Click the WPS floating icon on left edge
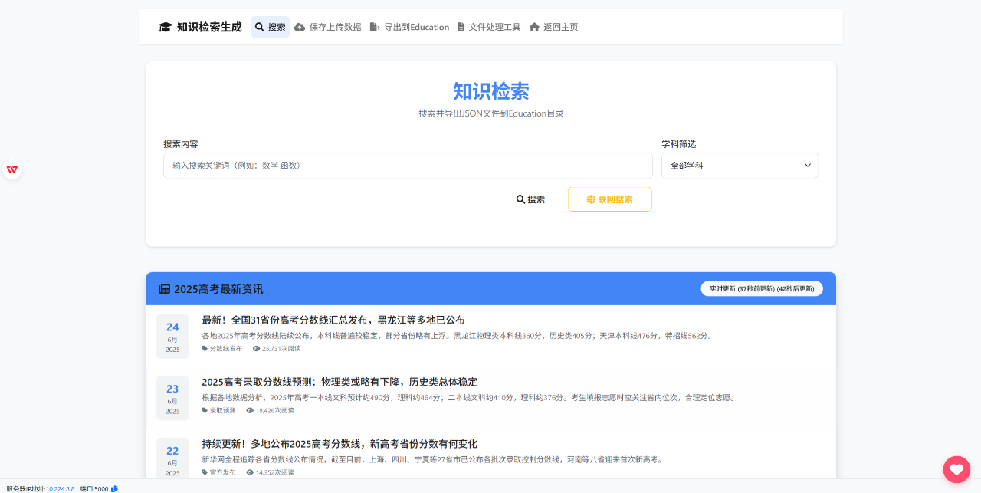Viewport: 981px width, 493px height. pyautogui.click(x=12, y=170)
